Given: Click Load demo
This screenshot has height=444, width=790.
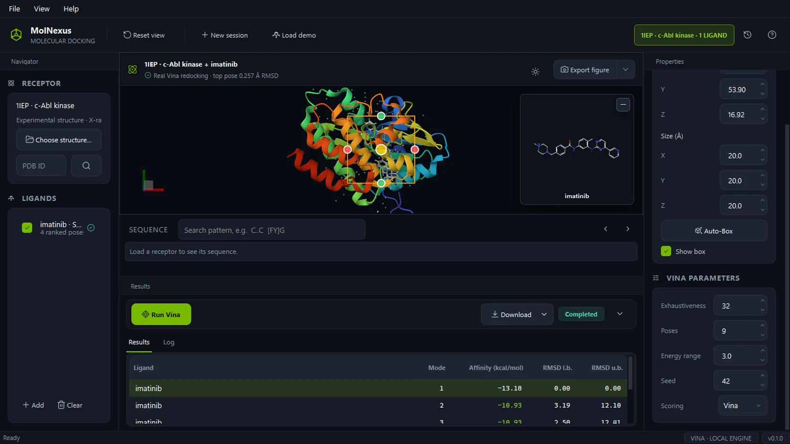Looking at the screenshot, I should pos(294,35).
